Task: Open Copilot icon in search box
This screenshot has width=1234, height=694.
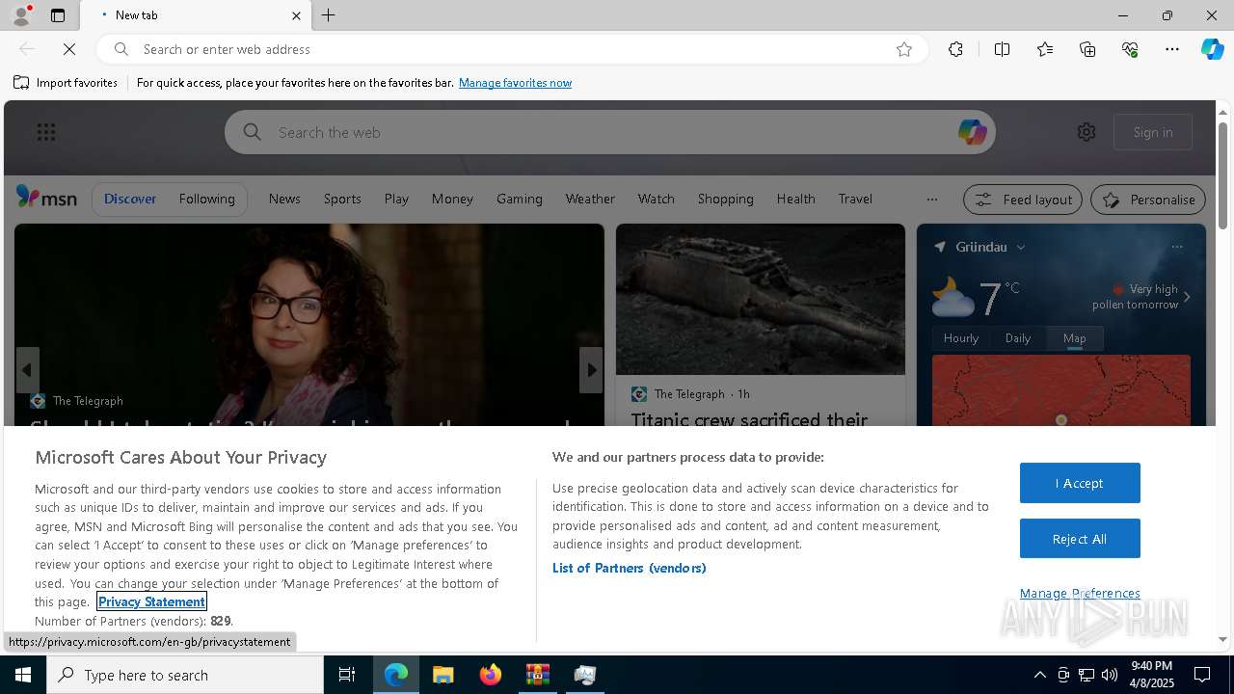Action: click(972, 132)
